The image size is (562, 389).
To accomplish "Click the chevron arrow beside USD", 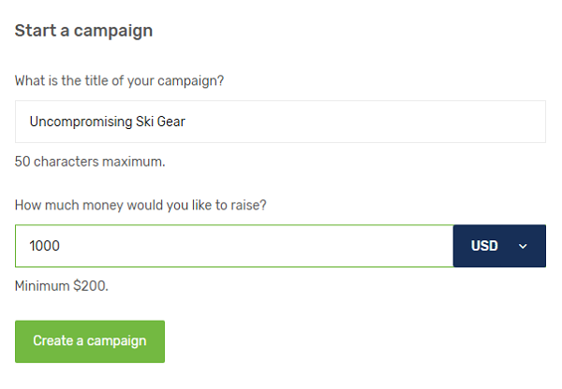I will pos(523,246).
